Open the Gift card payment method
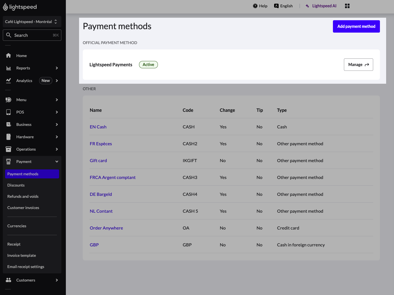394x295 pixels. click(x=98, y=160)
